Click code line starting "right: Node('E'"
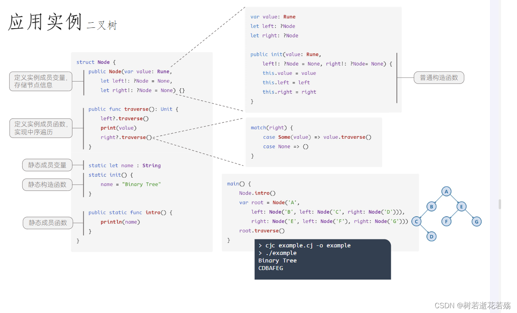 (x=330, y=221)
